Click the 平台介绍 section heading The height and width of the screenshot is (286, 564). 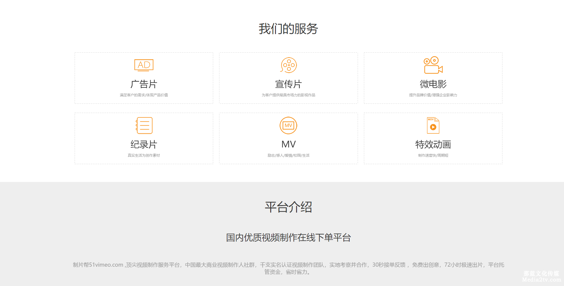tap(289, 208)
